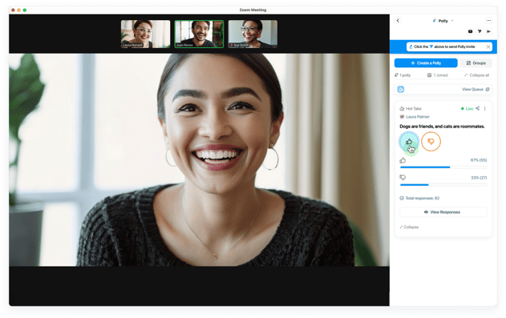
Task: Go back using the panel's left chevron
Action: point(398,21)
